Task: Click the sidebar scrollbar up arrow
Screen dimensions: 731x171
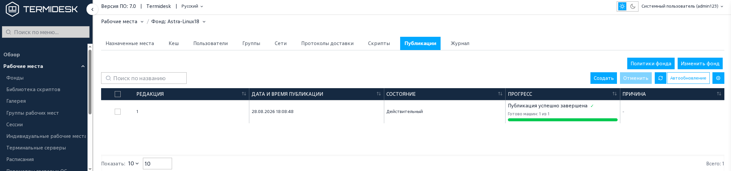Action: coord(90,46)
